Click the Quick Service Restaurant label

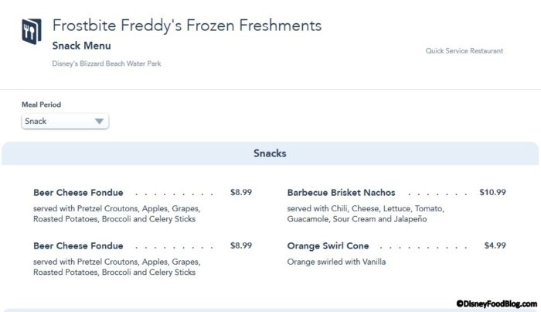pyautogui.click(x=464, y=51)
